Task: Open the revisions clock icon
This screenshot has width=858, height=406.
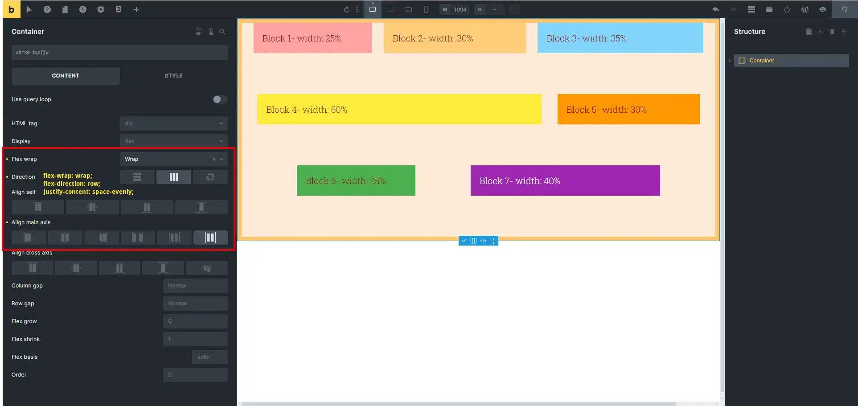Action: [83, 9]
